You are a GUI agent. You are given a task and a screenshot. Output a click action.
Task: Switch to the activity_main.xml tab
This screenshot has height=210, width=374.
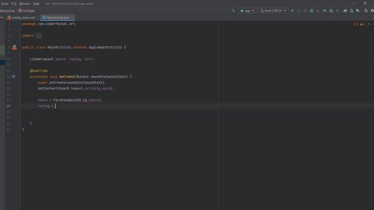23,17
